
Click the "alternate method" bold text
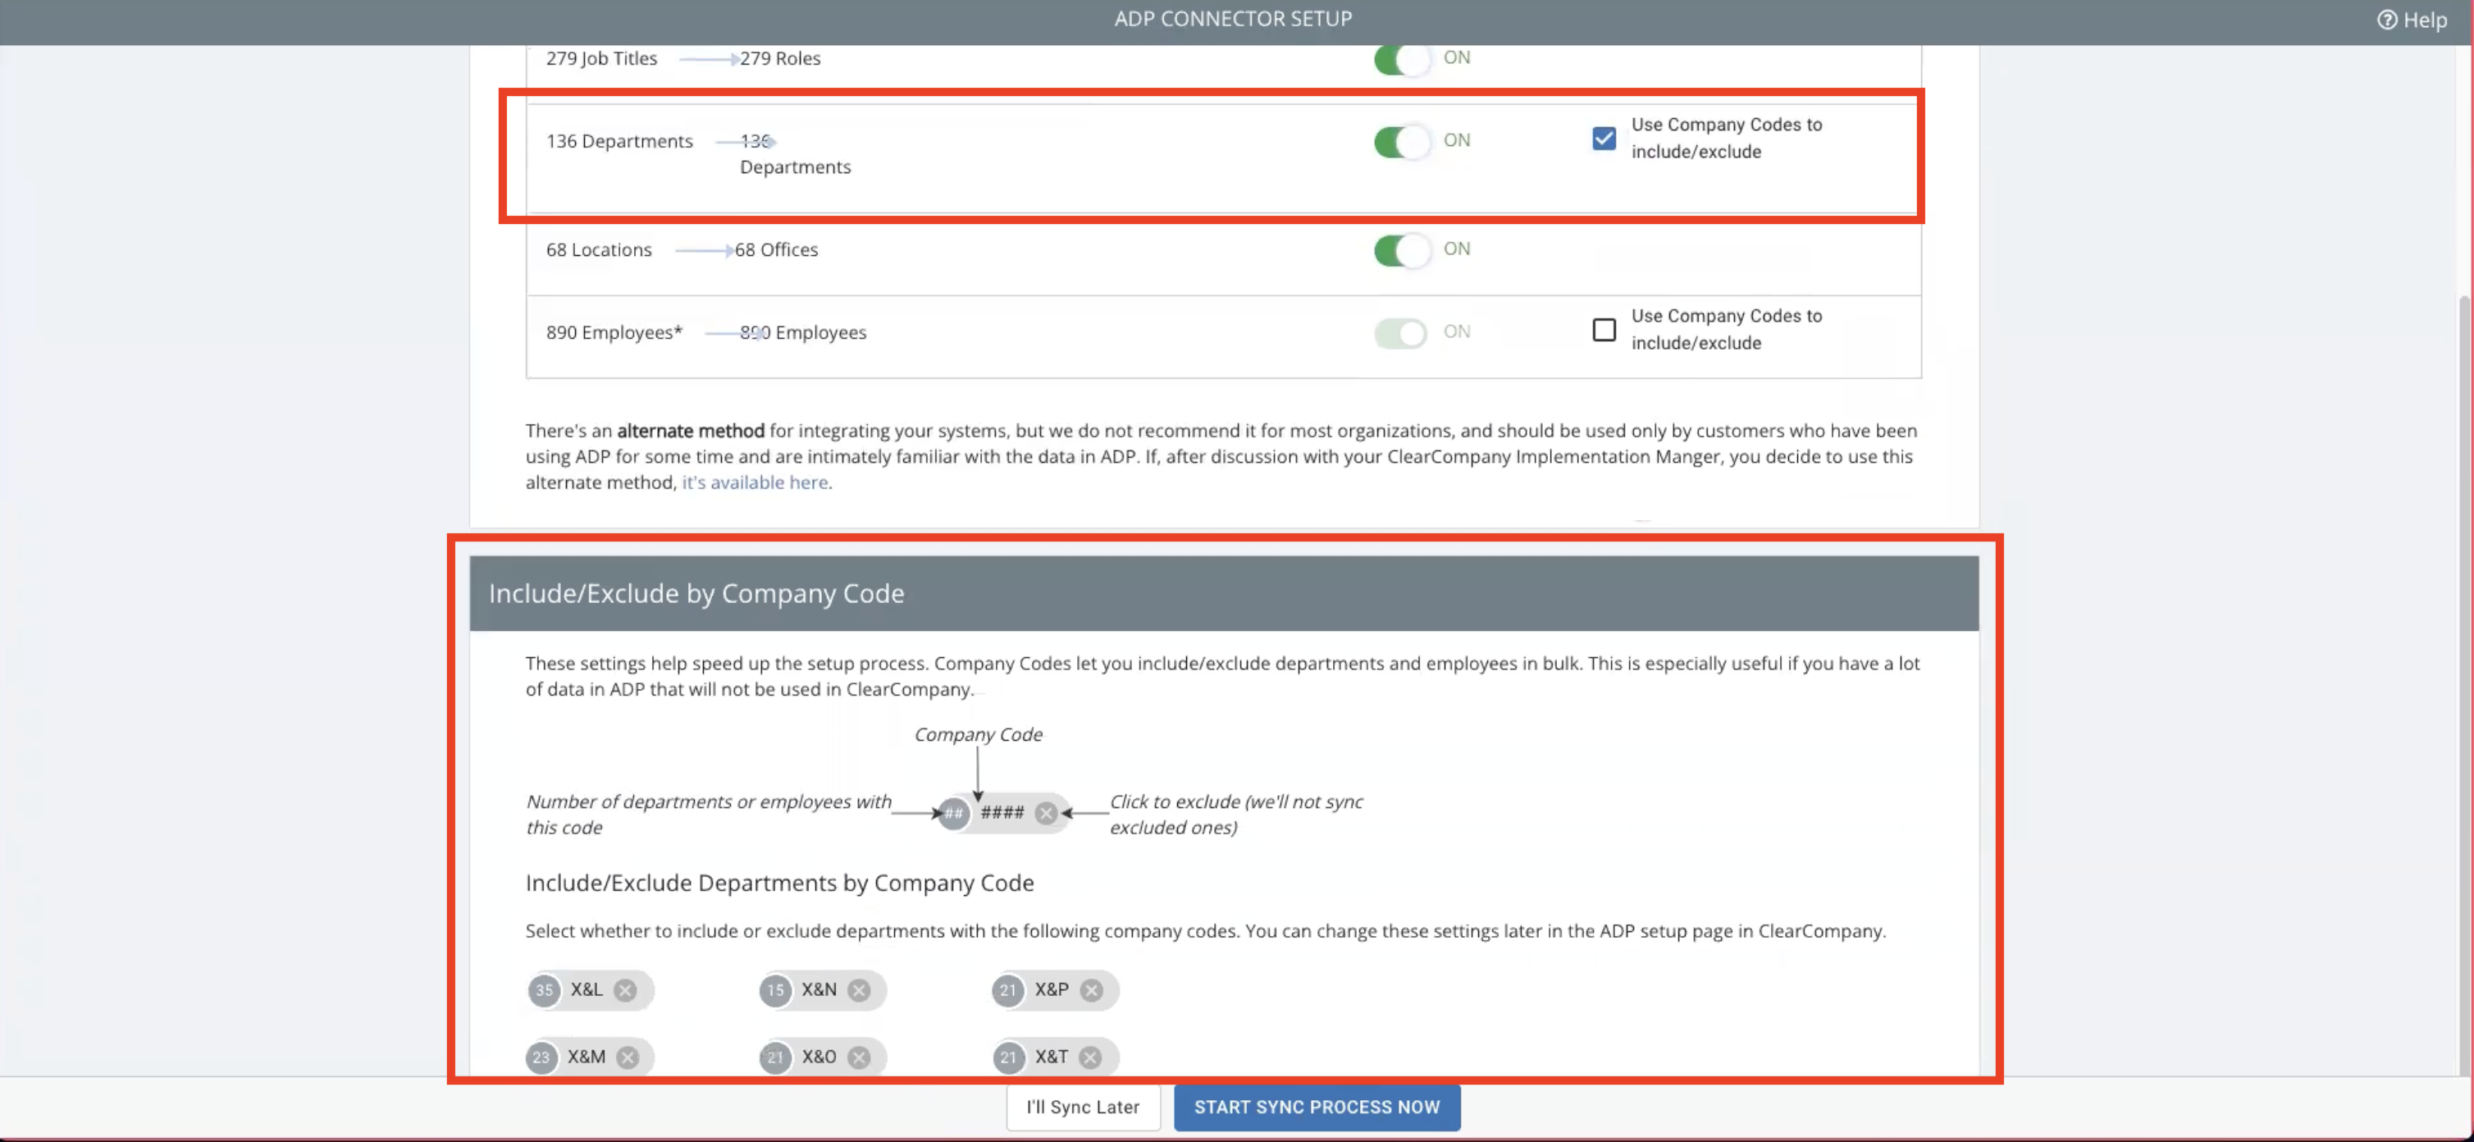(x=691, y=430)
